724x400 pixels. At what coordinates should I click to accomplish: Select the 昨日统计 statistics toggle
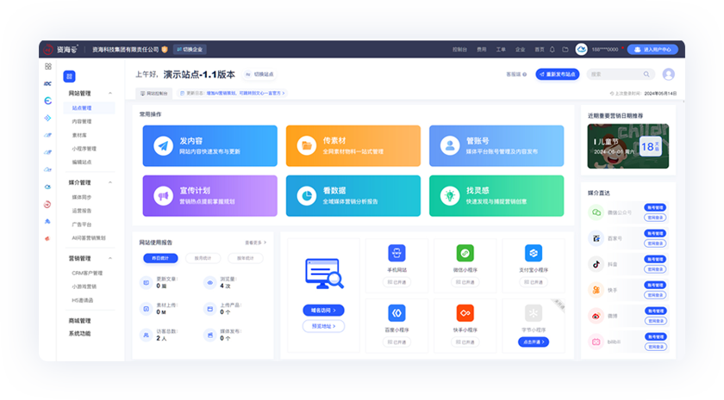(159, 257)
